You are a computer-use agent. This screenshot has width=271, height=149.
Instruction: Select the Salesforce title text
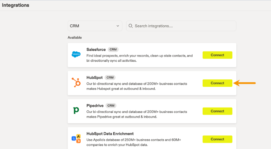pos(96,49)
